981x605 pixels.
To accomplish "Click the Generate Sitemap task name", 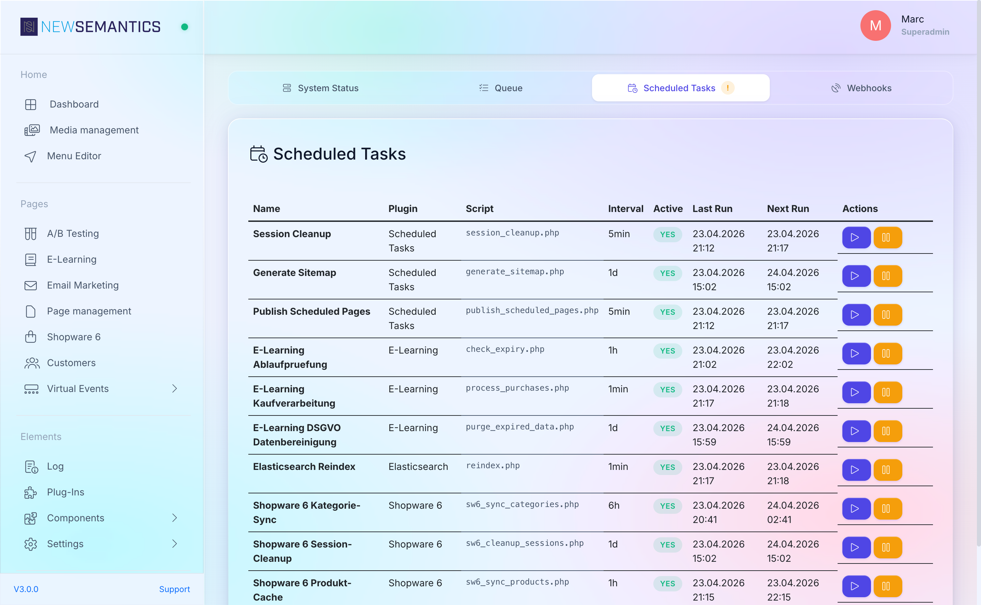I will tap(294, 273).
